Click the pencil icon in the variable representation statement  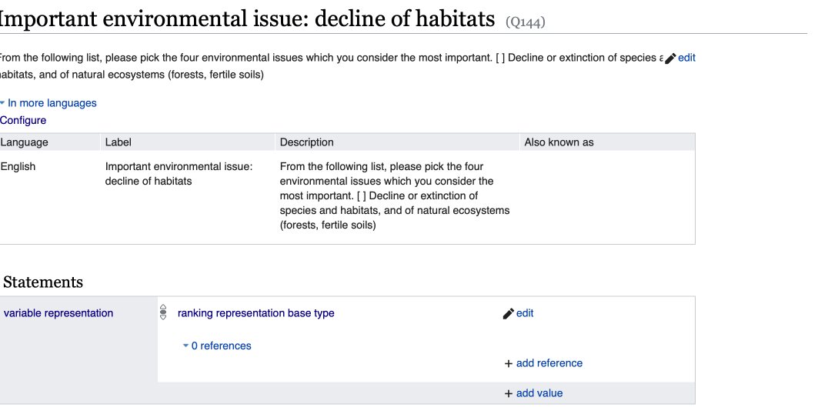[508, 314]
